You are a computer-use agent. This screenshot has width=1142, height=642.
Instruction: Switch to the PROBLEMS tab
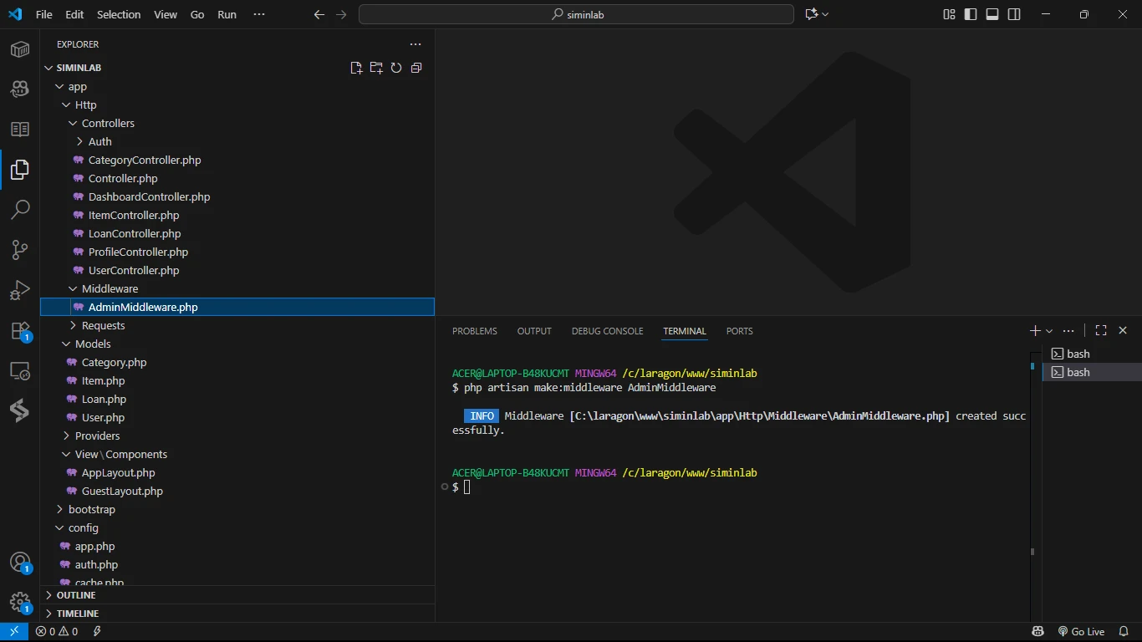(x=474, y=331)
